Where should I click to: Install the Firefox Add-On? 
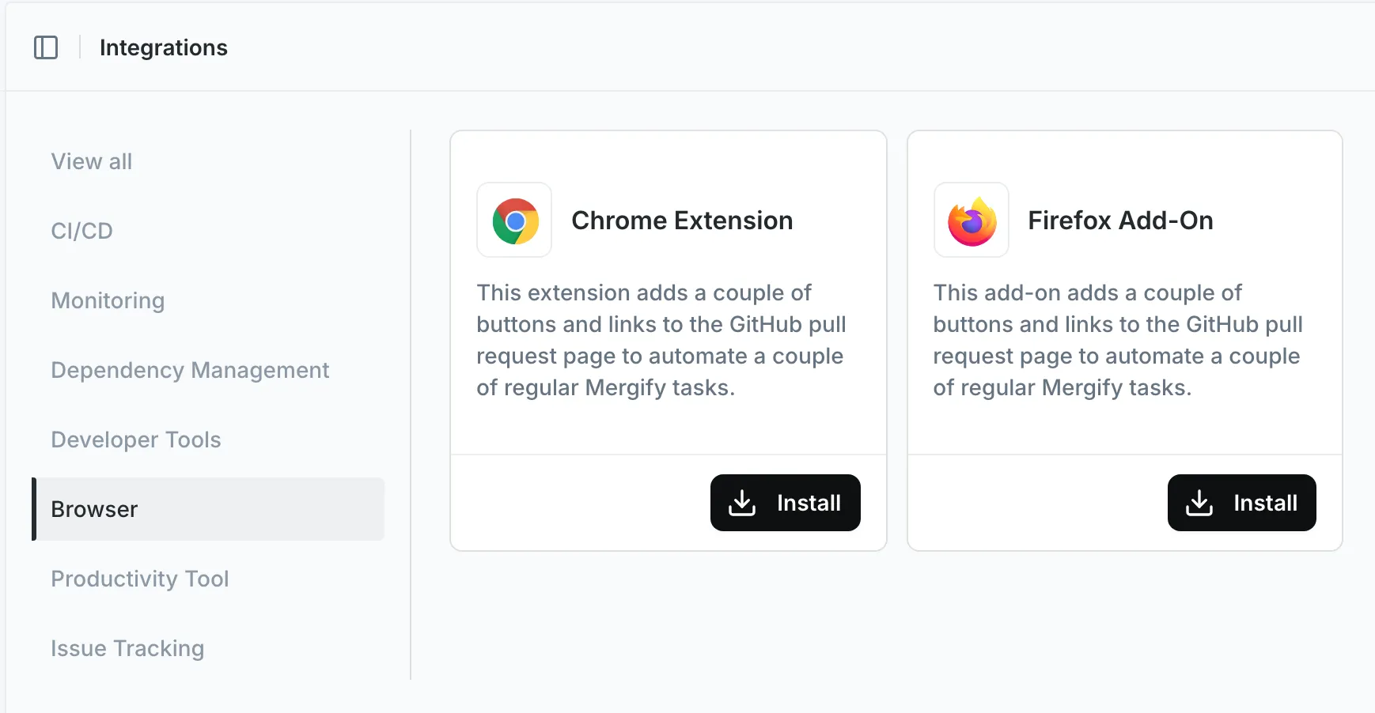click(1242, 503)
